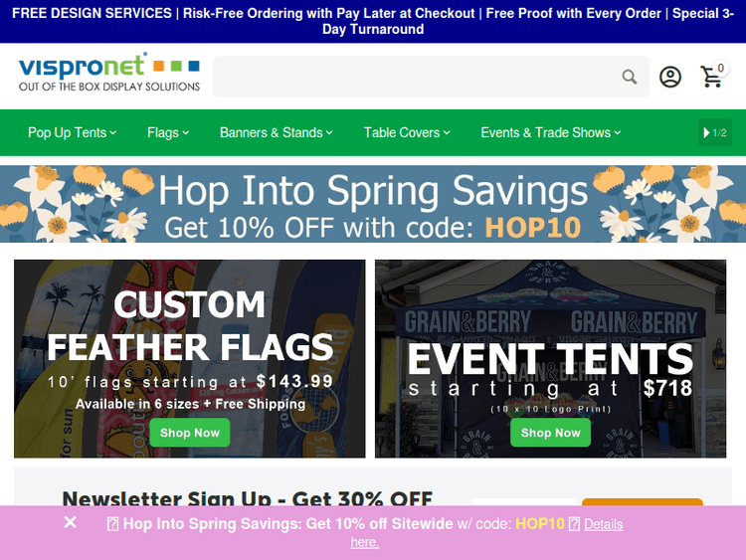Viewport: 746px width, 560px height.
Task: Click the search magnifier icon
Action: pyautogui.click(x=630, y=77)
